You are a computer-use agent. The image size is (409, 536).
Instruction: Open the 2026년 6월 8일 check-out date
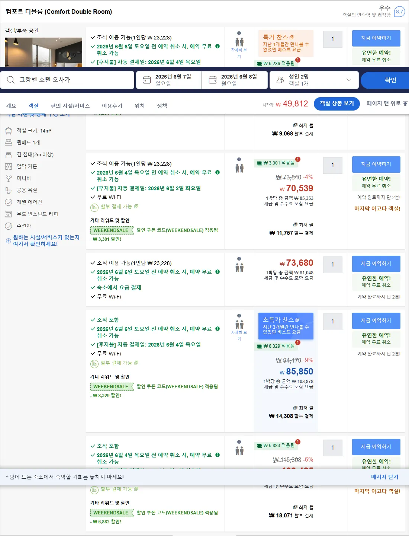pos(235,80)
